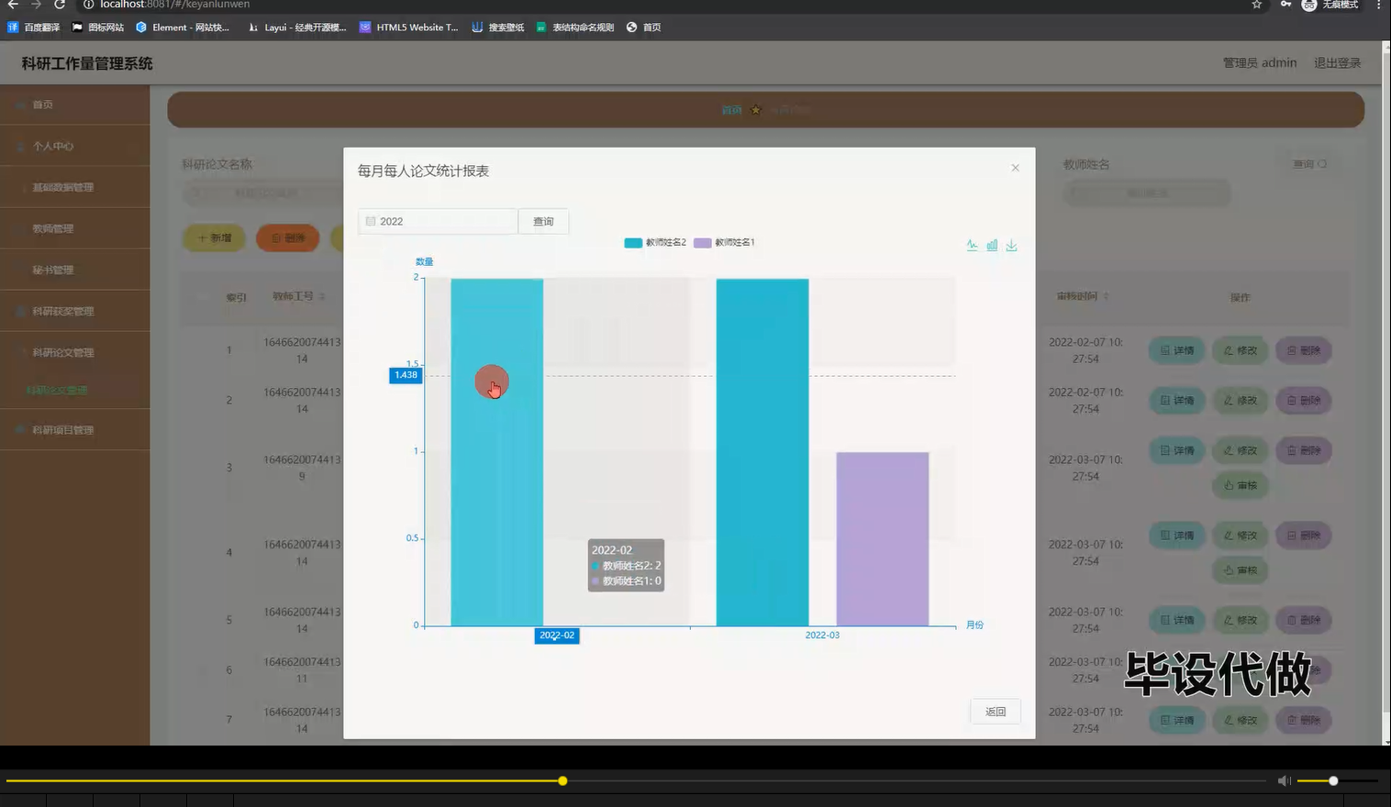Screen dimensions: 1391x807
Task: Click 查询 button in the report dialog
Action: pyautogui.click(x=543, y=221)
